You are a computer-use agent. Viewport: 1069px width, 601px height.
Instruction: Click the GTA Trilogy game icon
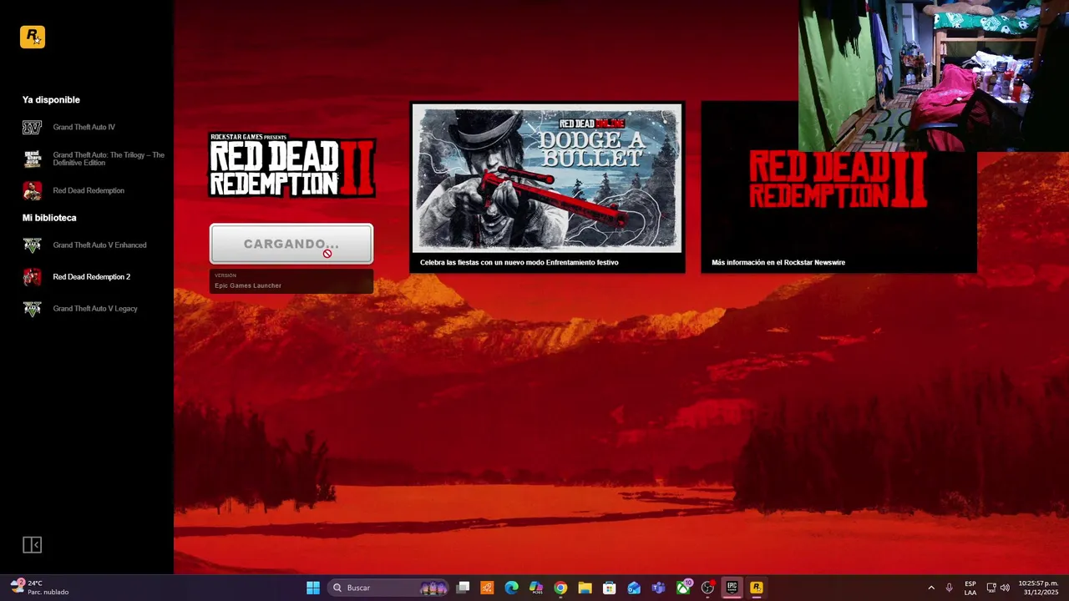32,159
